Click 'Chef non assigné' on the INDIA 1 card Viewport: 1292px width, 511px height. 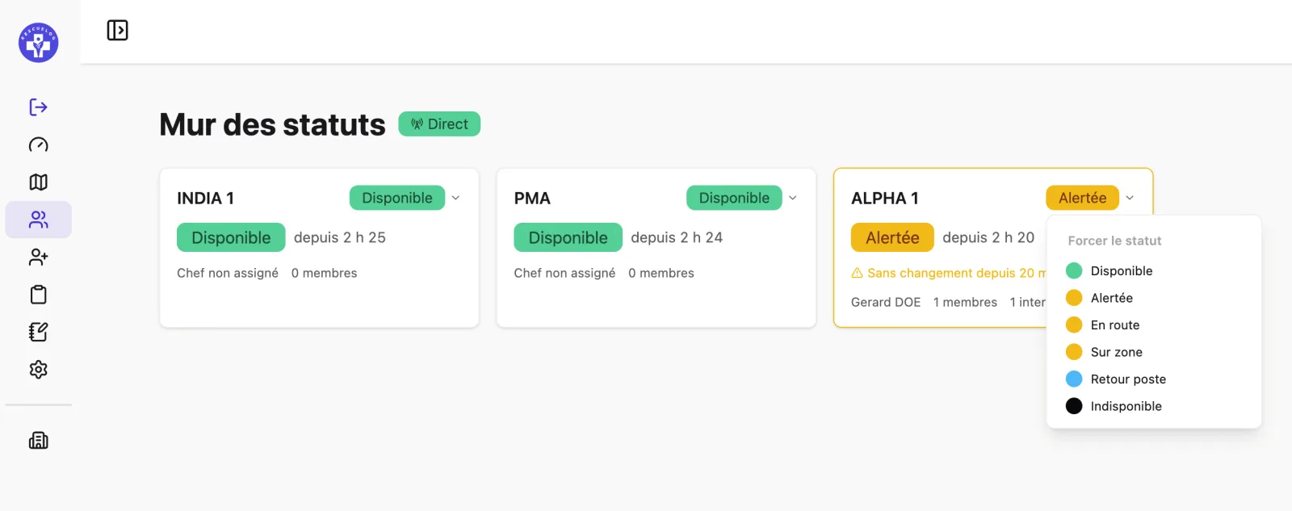tap(228, 273)
